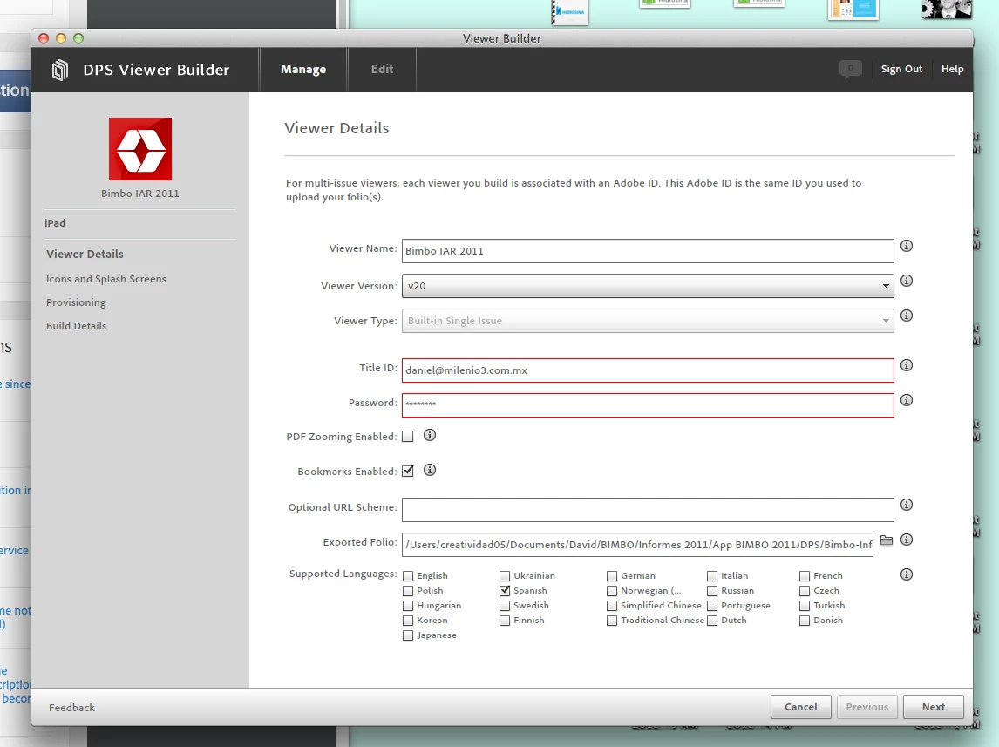Switch to the Manage tab
Image resolution: width=999 pixels, height=747 pixels.
303,69
